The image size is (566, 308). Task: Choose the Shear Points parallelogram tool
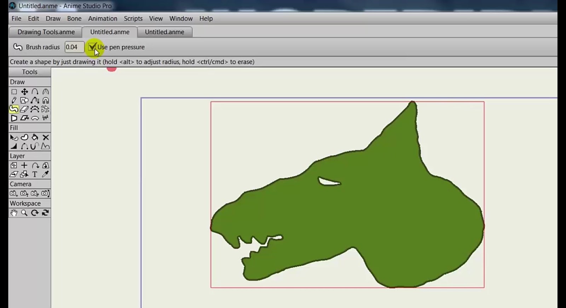[x=24, y=118]
